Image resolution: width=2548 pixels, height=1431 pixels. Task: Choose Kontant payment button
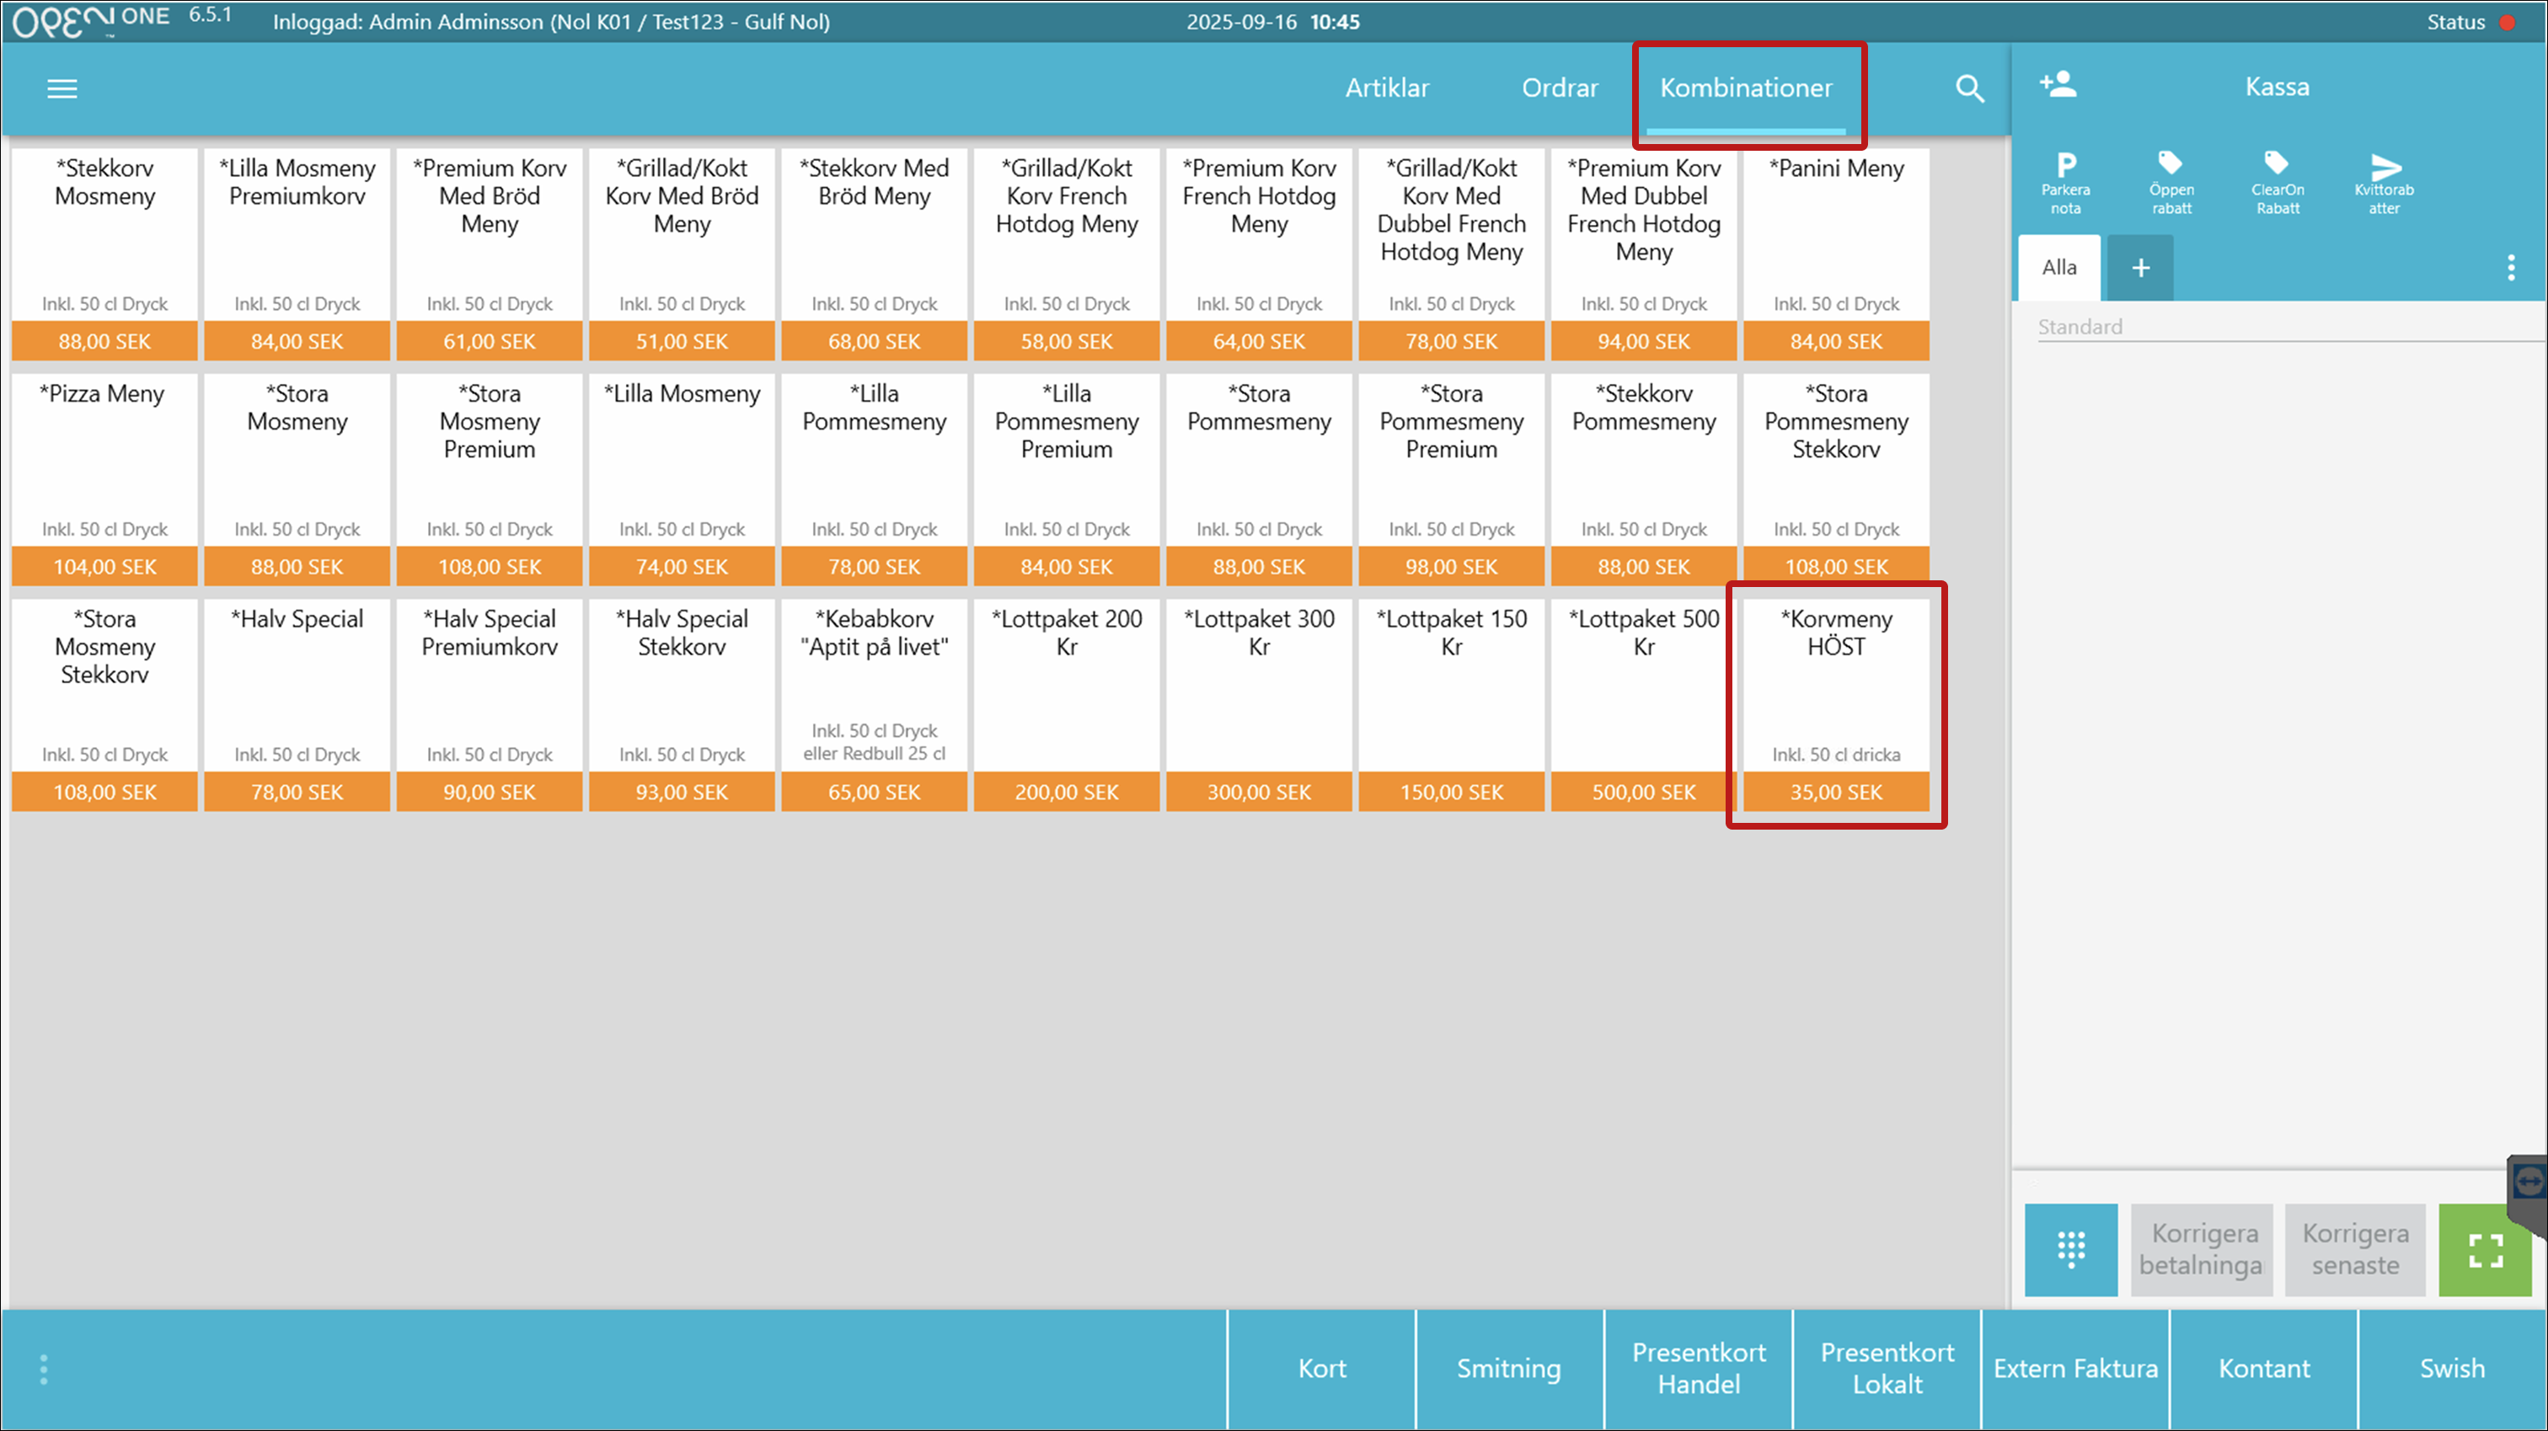click(x=2263, y=1369)
